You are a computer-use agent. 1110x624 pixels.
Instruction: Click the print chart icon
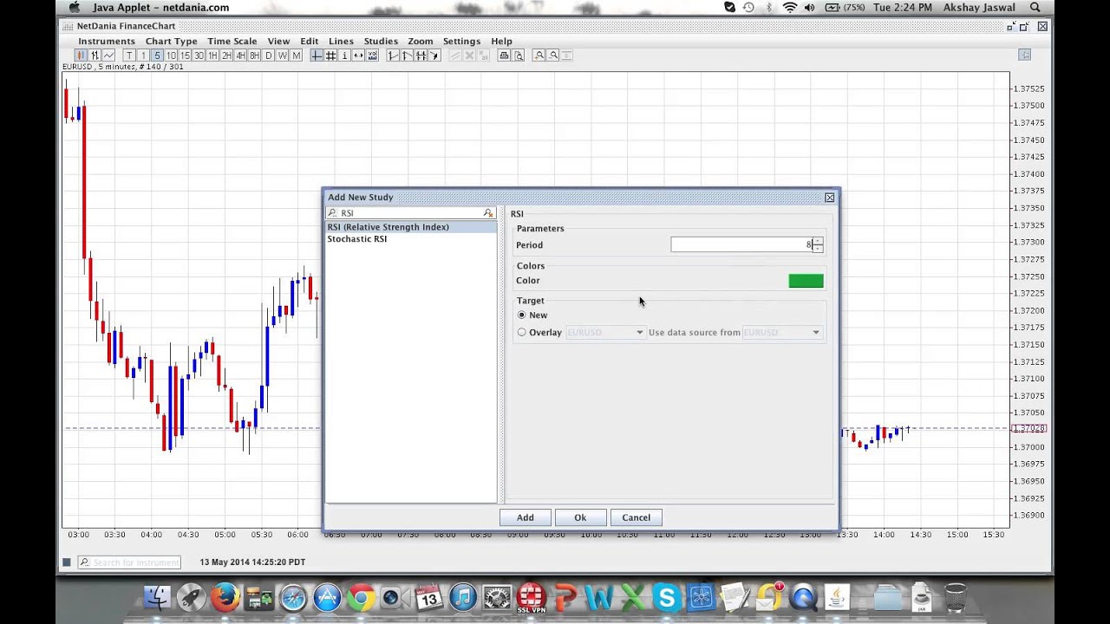point(505,55)
